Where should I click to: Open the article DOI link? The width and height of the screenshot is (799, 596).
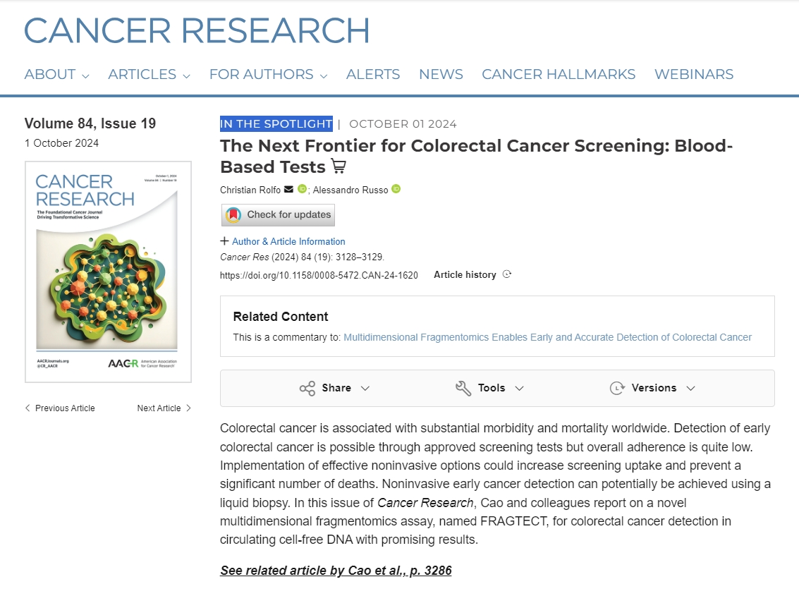(x=319, y=275)
